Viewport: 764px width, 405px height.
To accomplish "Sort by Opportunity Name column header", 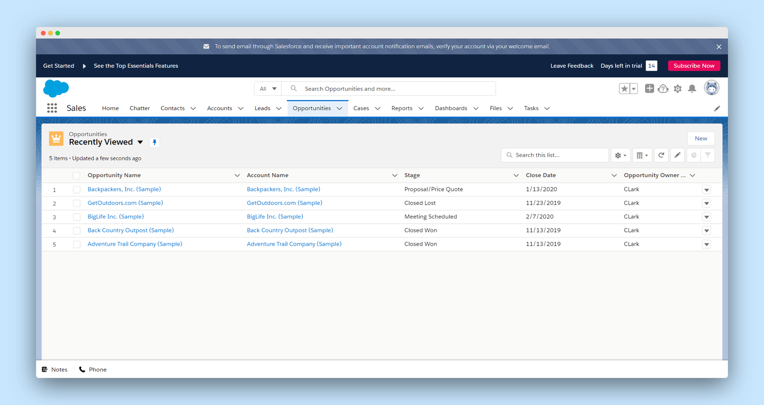I will (114, 176).
